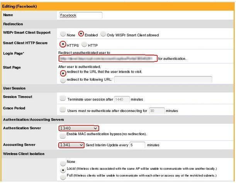Select None for WISPr Smart Client Support
This screenshot has width=236, height=183.
click(63, 34)
